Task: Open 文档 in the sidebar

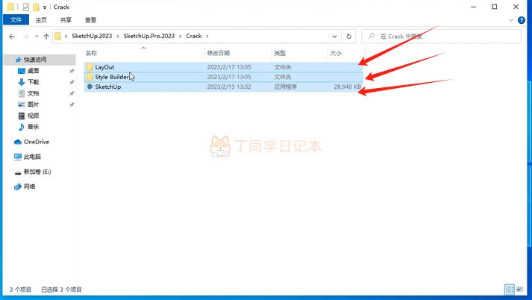Action: click(34, 93)
